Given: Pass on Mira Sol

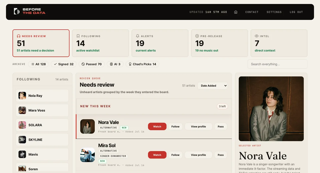Looking at the screenshot, I should tap(221, 155).
